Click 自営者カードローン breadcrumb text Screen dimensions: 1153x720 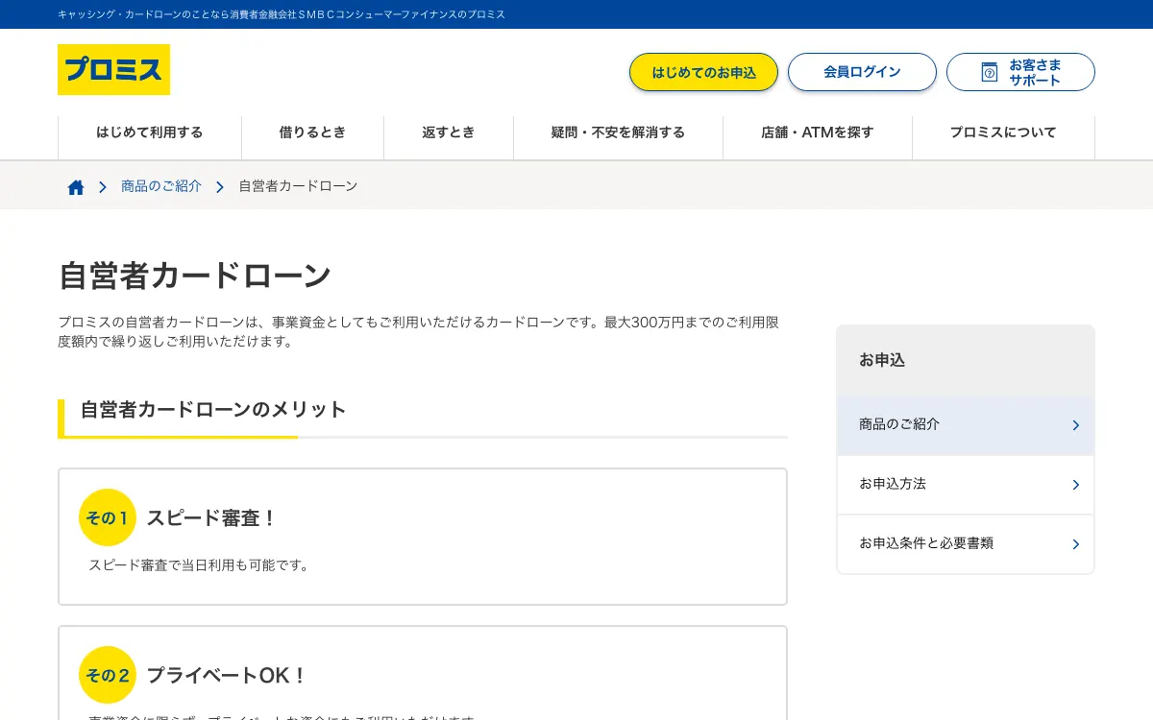click(x=298, y=186)
